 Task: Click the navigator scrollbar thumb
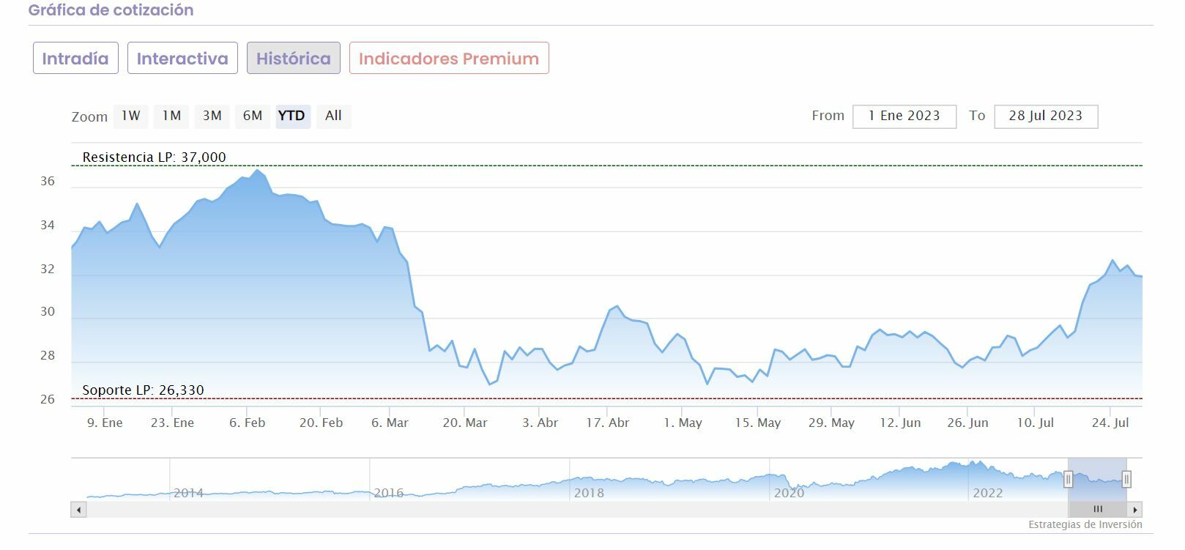click(1097, 510)
